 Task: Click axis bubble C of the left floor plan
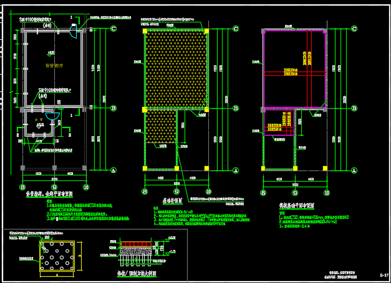[x=113, y=29]
